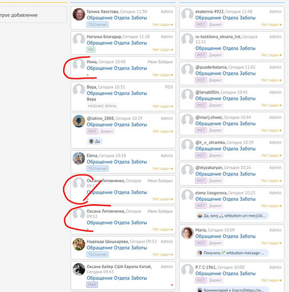Open Галина Хвостова's profile photo avatar
The width and height of the screenshot is (289, 292).
pos(79,14)
